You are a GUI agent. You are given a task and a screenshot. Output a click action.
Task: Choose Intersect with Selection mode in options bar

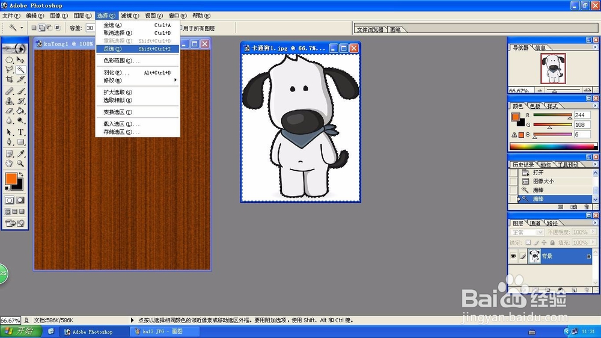pos(58,28)
